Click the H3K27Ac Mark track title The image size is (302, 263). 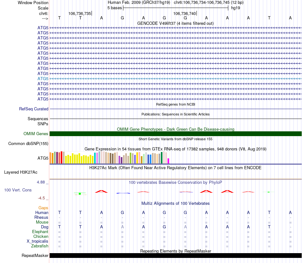pos(175,168)
